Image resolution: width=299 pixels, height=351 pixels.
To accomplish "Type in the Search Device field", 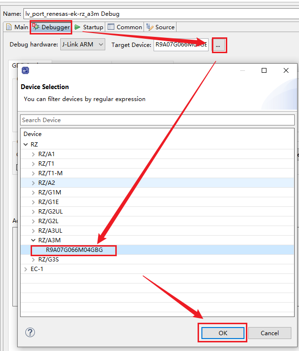I will (x=157, y=120).
